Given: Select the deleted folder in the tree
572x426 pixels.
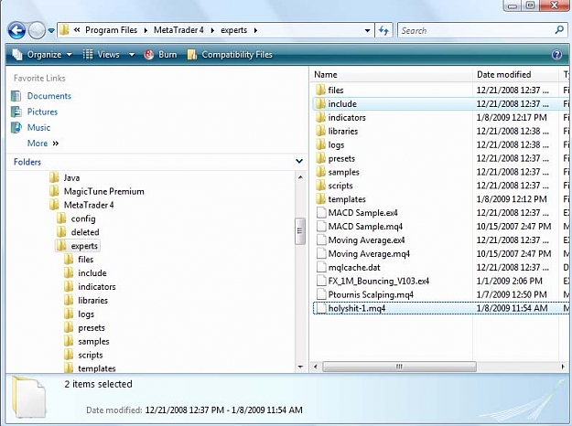Looking at the screenshot, I should coord(85,232).
